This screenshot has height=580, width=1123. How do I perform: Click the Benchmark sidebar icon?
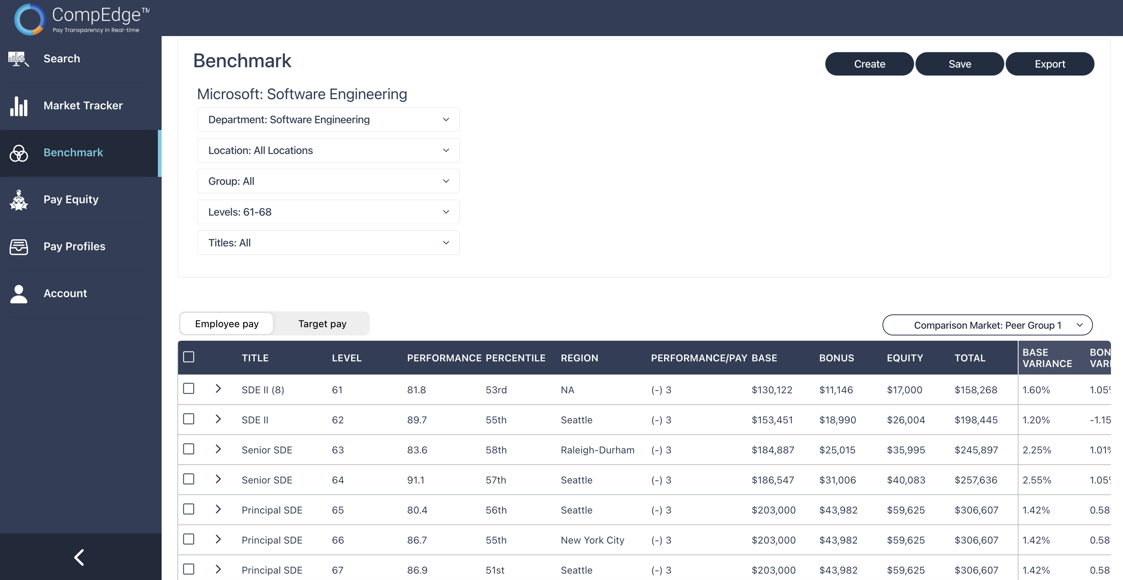pos(19,153)
